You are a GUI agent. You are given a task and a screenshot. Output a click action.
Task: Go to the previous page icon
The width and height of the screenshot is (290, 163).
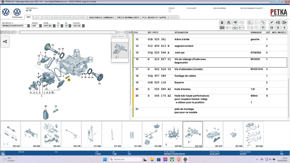pos(278,22)
